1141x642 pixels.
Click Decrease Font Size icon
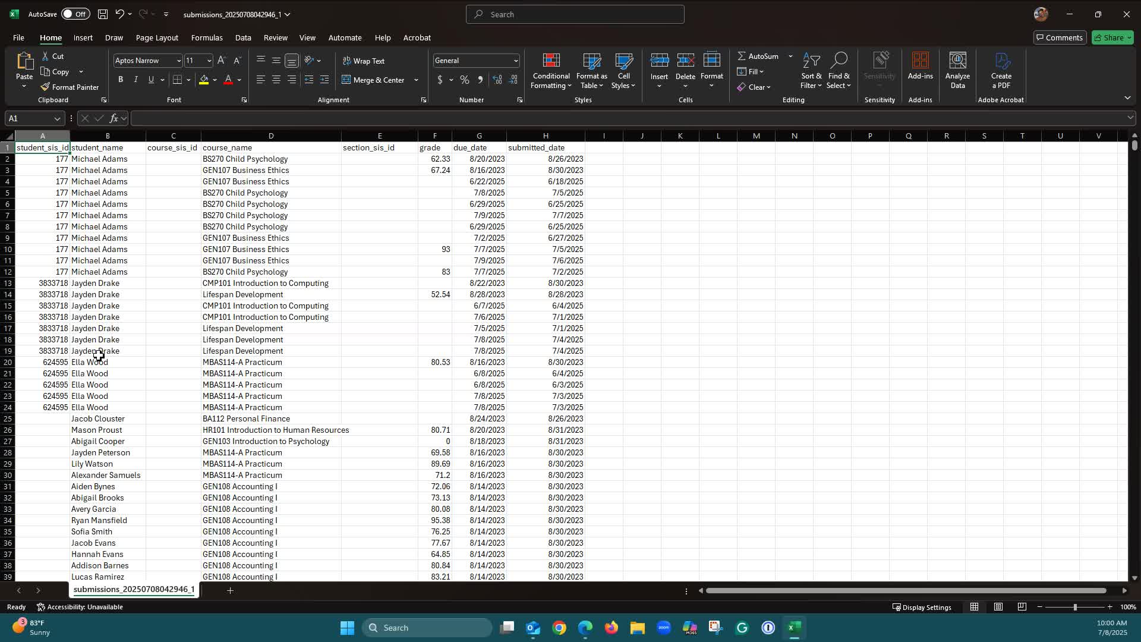(x=237, y=61)
